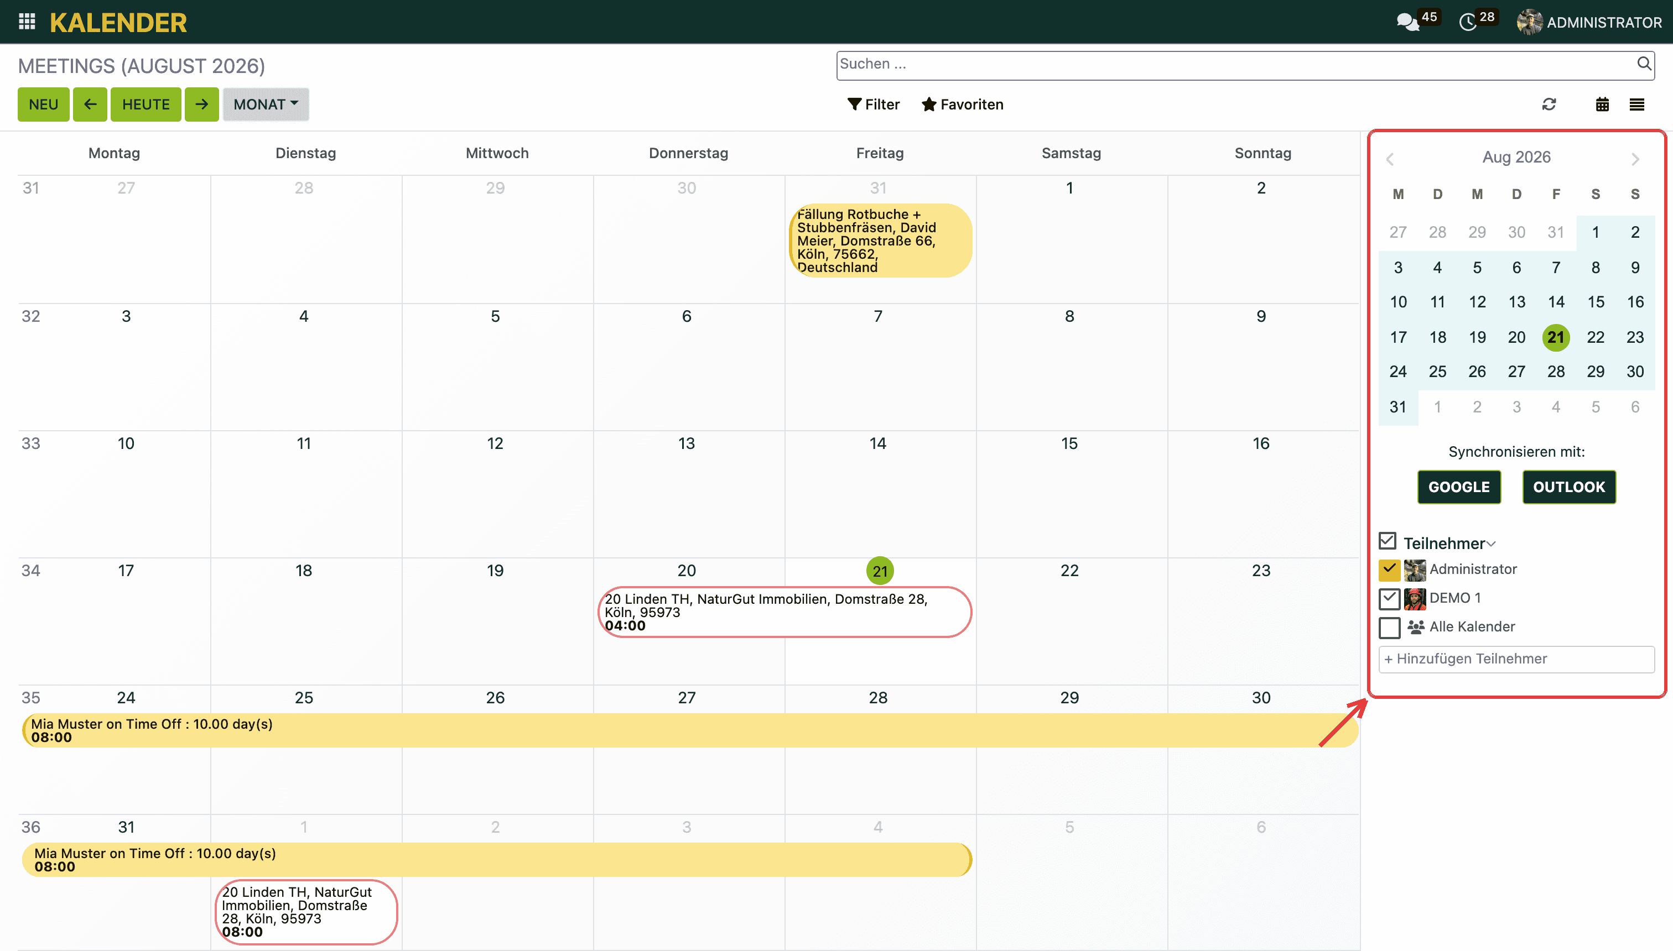Open the conversations icon with 45 badge
1673x951 pixels.
click(1407, 22)
